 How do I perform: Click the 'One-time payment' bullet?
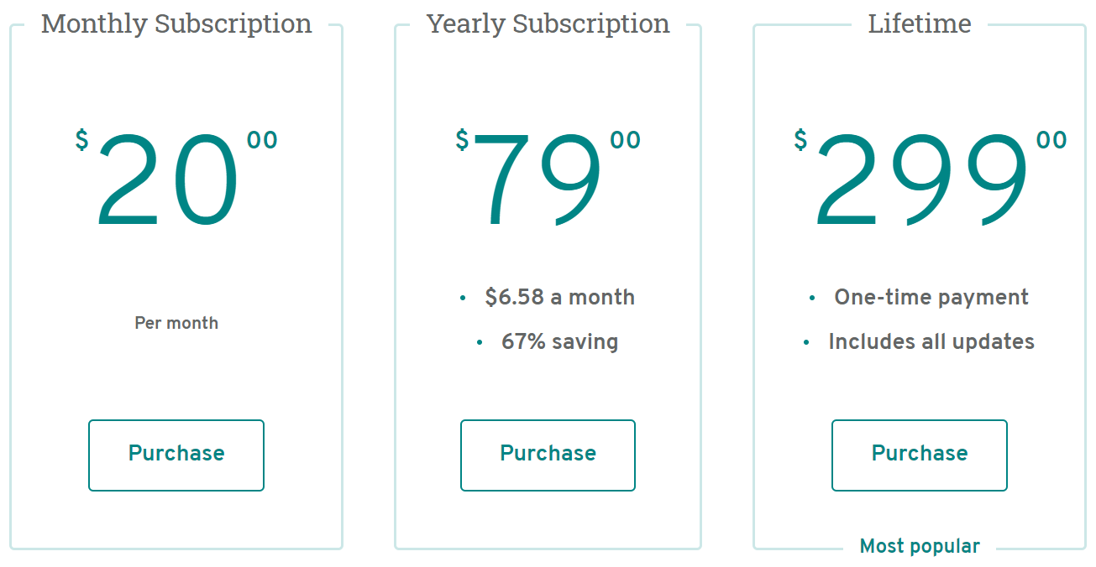pyautogui.click(x=931, y=297)
